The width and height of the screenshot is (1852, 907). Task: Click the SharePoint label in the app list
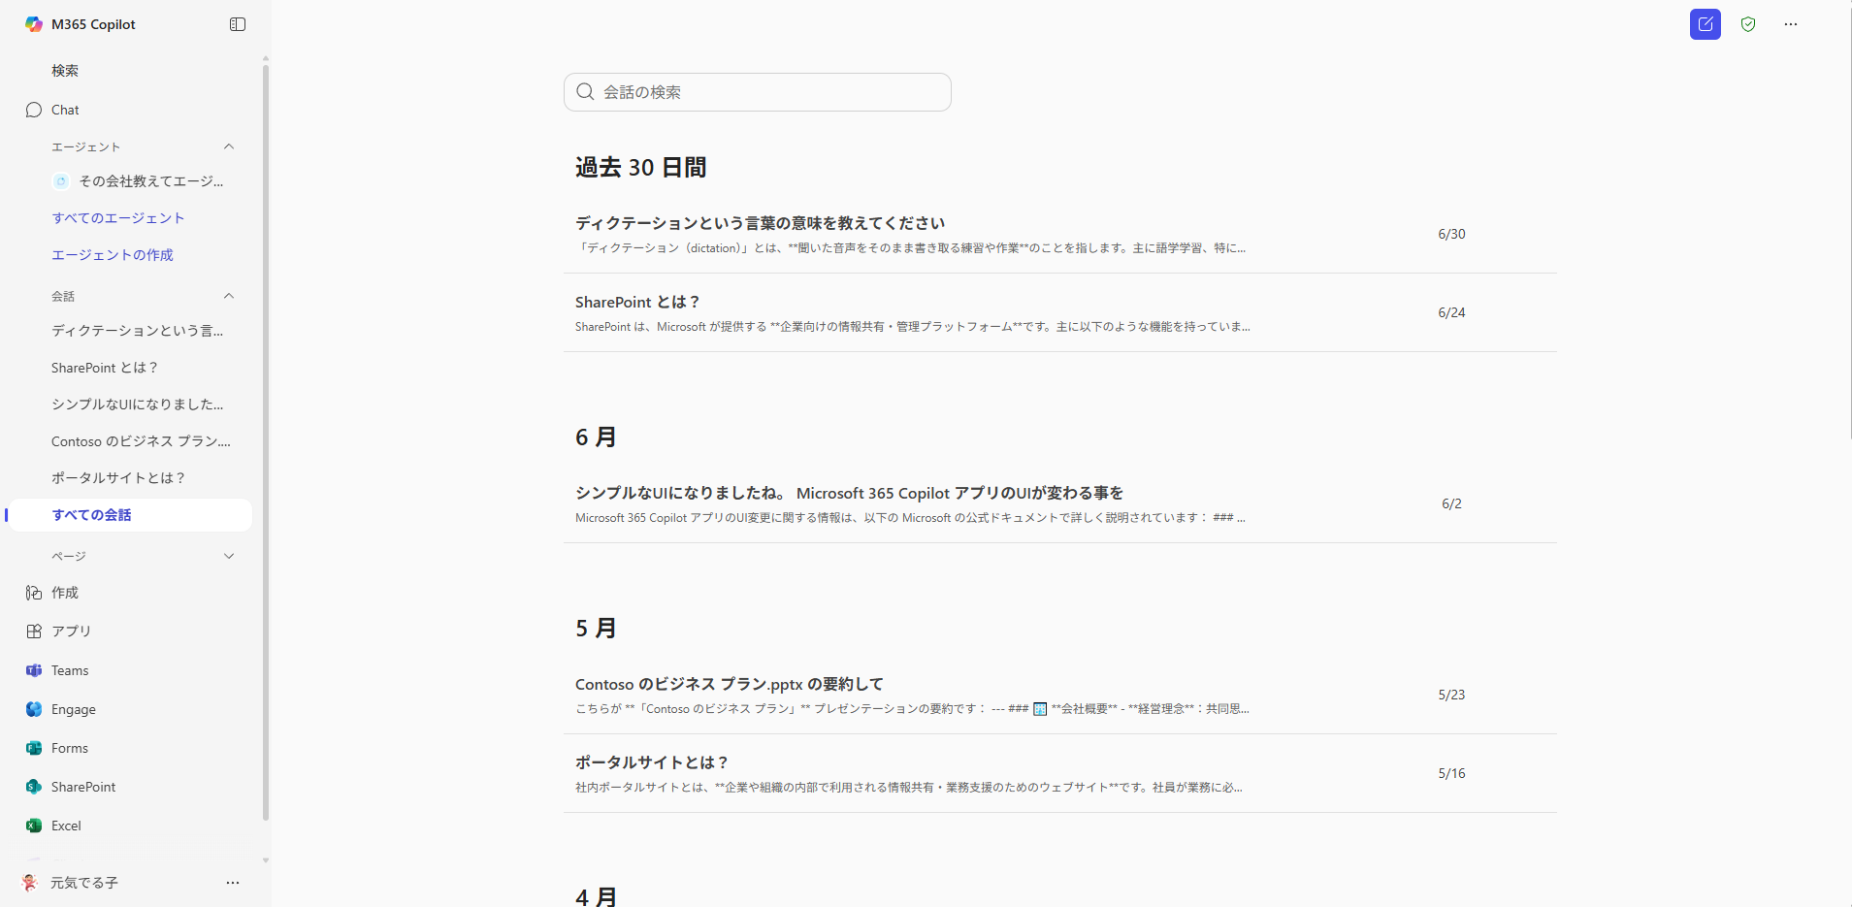[x=83, y=787]
